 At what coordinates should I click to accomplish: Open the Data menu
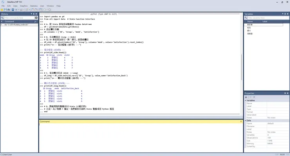point(15,6)
